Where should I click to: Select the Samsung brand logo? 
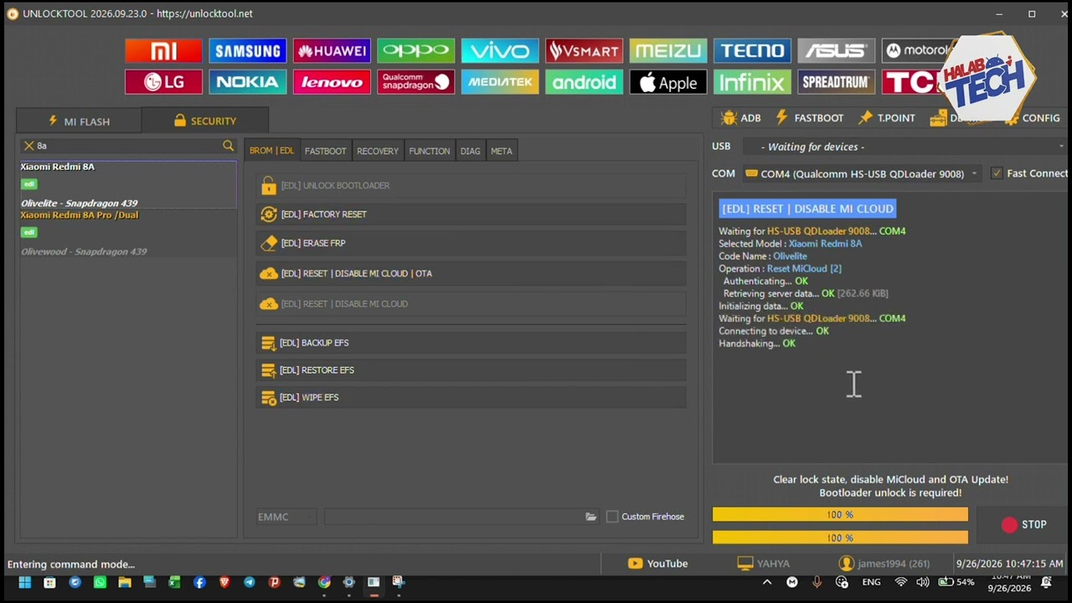point(247,51)
